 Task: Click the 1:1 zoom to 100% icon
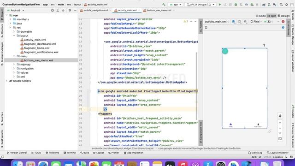[x=280, y=133]
